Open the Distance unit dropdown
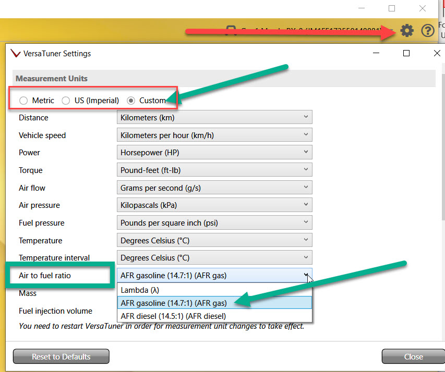 pyautogui.click(x=214, y=118)
